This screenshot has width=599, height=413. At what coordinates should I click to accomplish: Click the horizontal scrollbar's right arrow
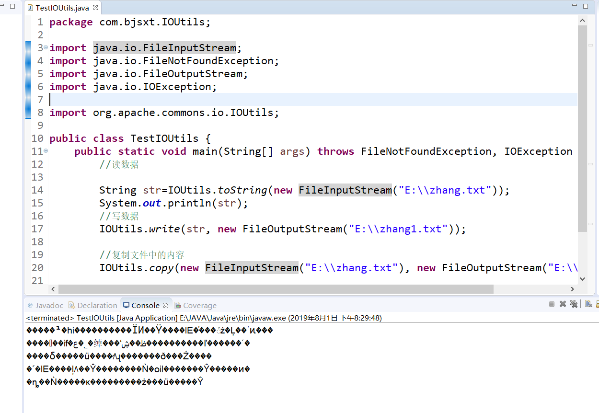[x=572, y=289]
